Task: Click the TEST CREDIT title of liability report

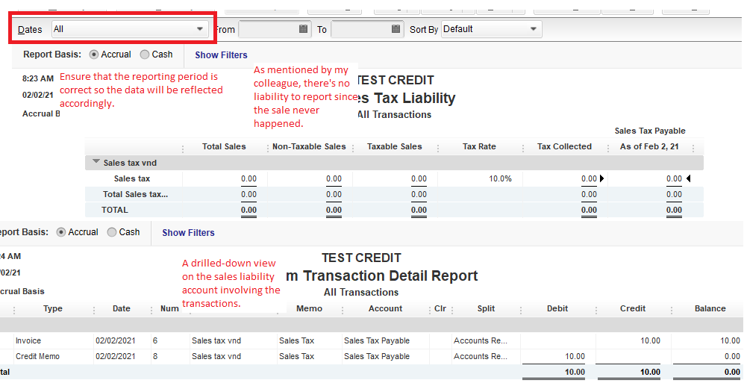Action: [396, 80]
